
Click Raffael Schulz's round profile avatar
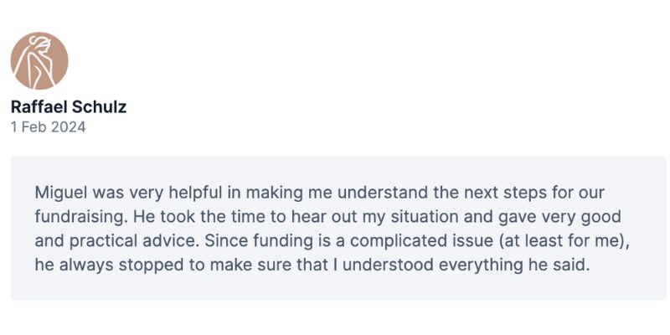click(x=39, y=61)
